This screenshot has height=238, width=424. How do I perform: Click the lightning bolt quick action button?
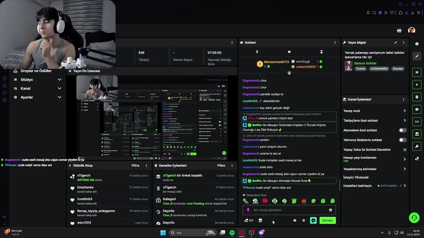click(417, 85)
